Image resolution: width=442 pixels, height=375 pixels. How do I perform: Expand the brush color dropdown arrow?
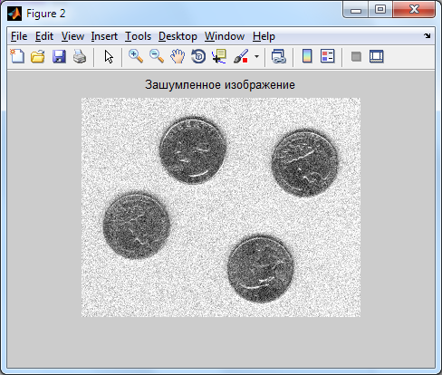point(256,56)
